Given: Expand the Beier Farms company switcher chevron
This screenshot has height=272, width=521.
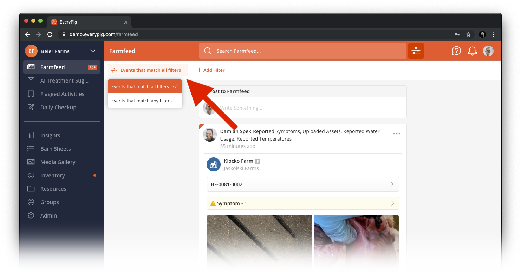Looking at the screenshot, I should tap(93, 51).
